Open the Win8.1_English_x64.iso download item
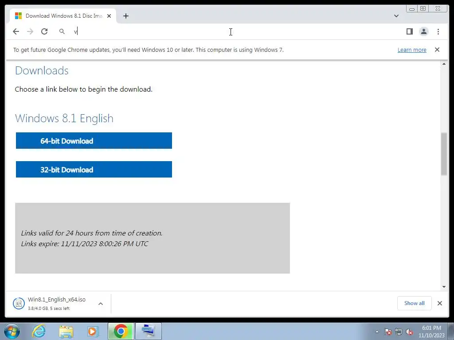Screen dimensions: 454x340 coord(56,303)
